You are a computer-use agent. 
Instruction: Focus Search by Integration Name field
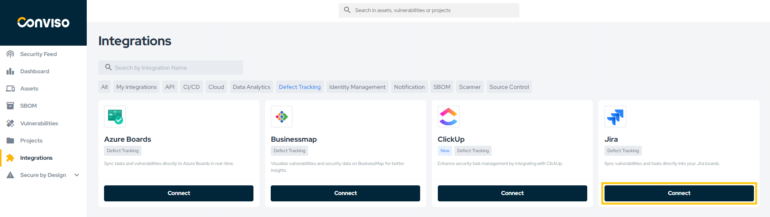pyautogui.click(x=171, y=68)
